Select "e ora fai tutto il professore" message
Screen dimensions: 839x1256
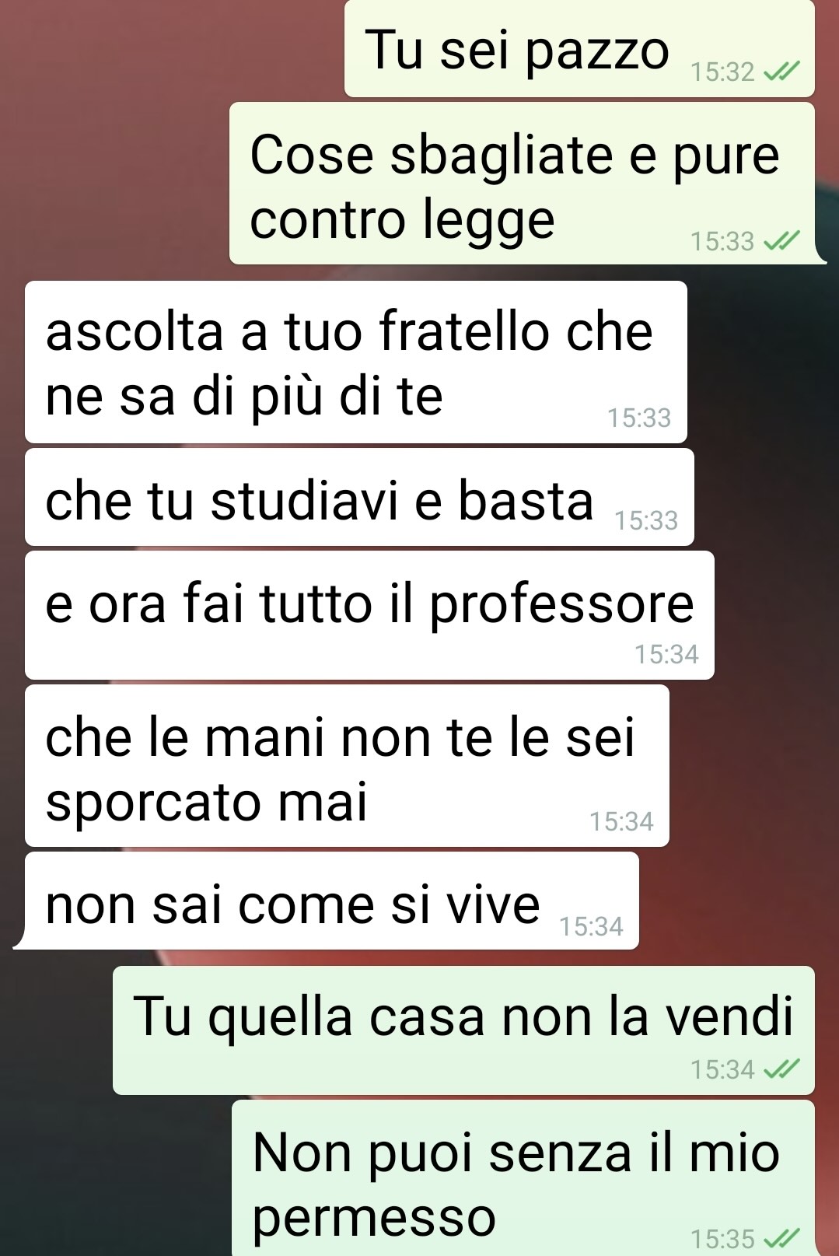(369, 615)
